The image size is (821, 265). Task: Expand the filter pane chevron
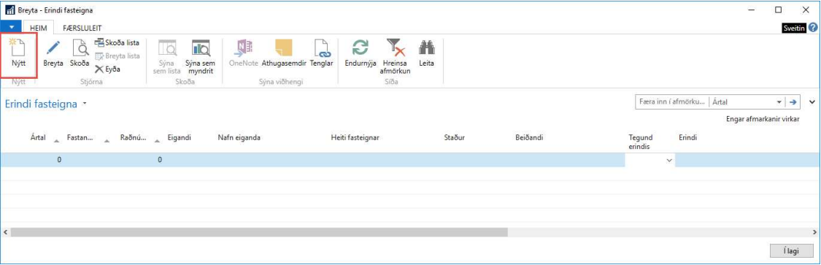coord(812,101)
